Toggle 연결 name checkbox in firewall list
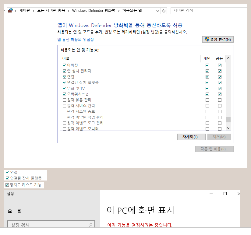Image resolution: width=251 pixels, height=235 pixels. (x=64, y=77)
